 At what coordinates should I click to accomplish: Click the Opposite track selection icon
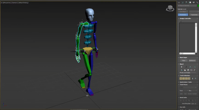click(x=196, y=79)
